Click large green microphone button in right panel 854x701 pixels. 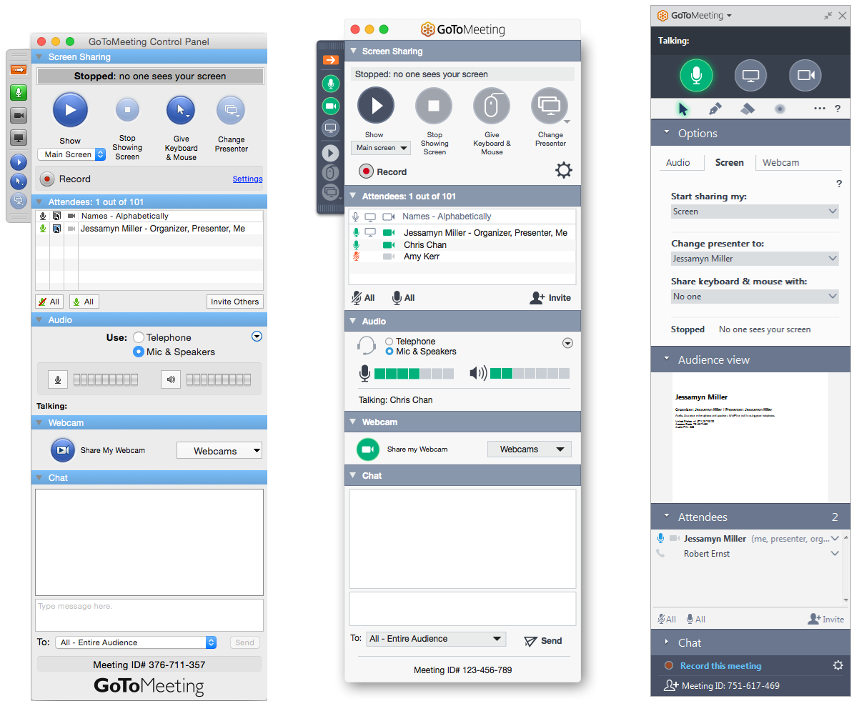696,75
